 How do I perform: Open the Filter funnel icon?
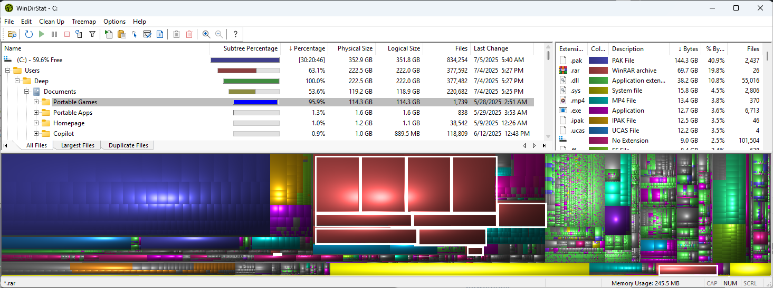click(x=92, y=34)
